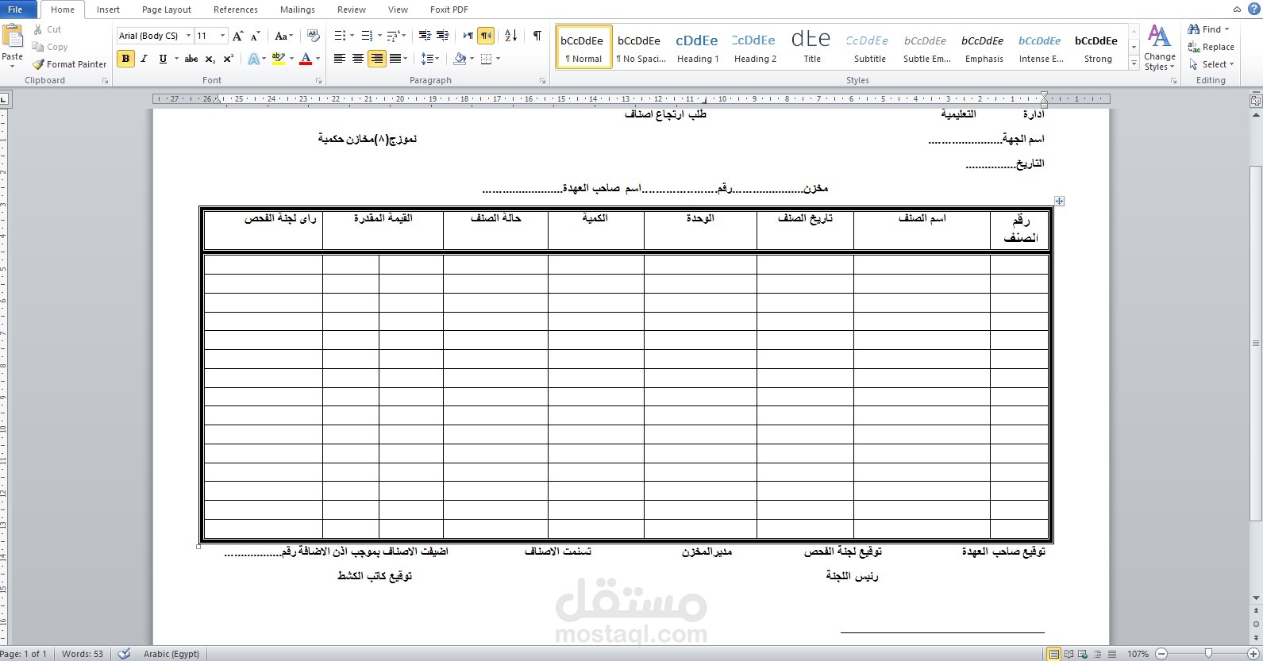
Task: Click the Format Painter brush
Action: 38,64
